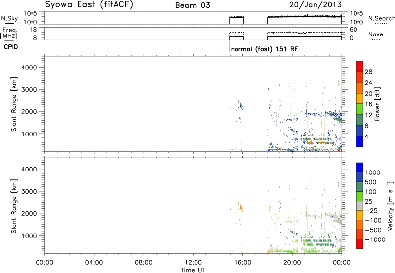Click the "12" label on Power scale

coord(368,115)
